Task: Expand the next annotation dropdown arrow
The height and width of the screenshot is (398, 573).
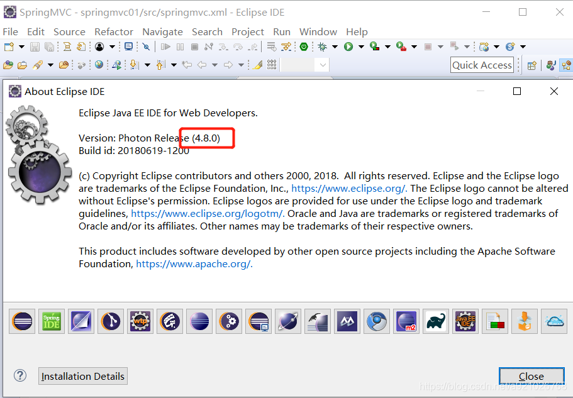Action: (147, 65)
